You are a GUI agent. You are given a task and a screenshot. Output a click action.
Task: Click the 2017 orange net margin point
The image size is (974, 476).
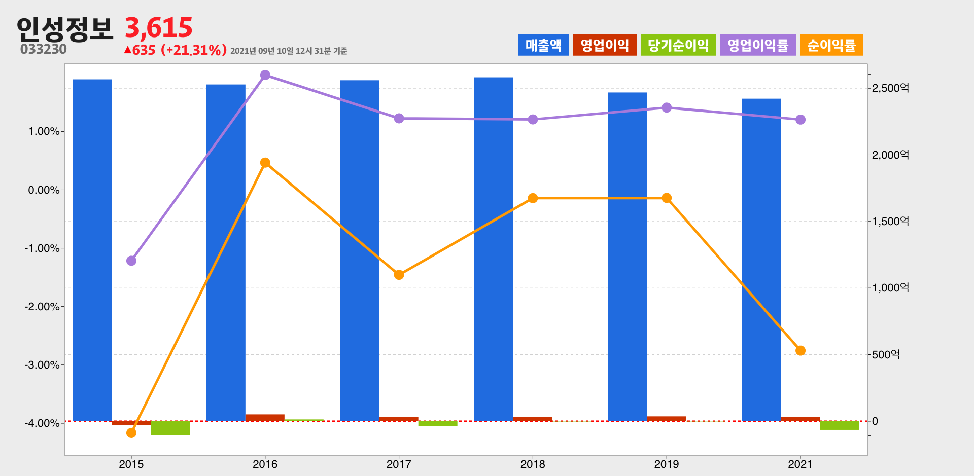coord(399,275)
